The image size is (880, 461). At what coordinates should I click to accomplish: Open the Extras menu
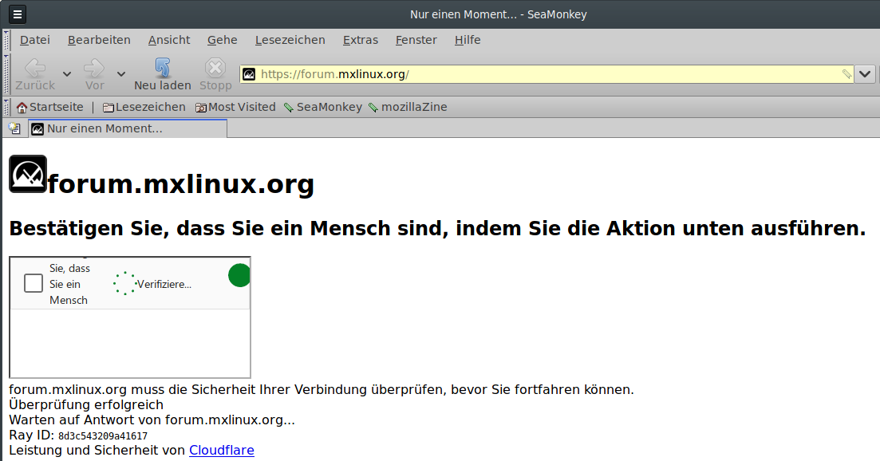coord(361,40)
